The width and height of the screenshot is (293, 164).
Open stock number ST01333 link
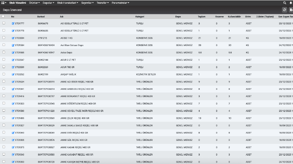pos(20,162)
